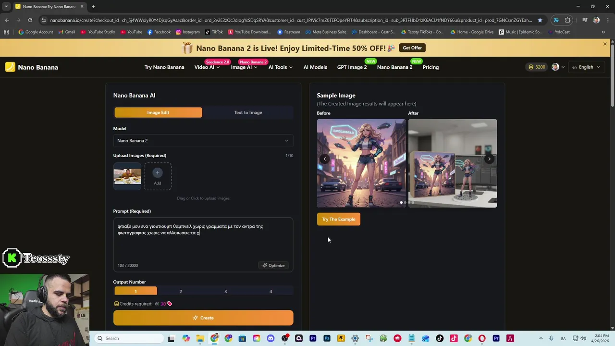The image size is (615, 346).
Task: Set output number to 1
Action: 135,291
